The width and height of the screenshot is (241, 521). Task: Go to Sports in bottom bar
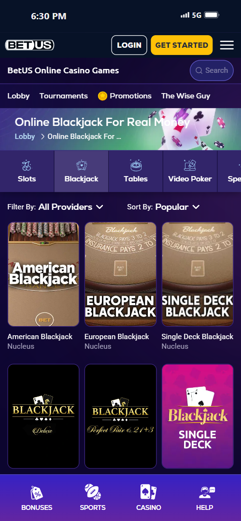(93, 498)
